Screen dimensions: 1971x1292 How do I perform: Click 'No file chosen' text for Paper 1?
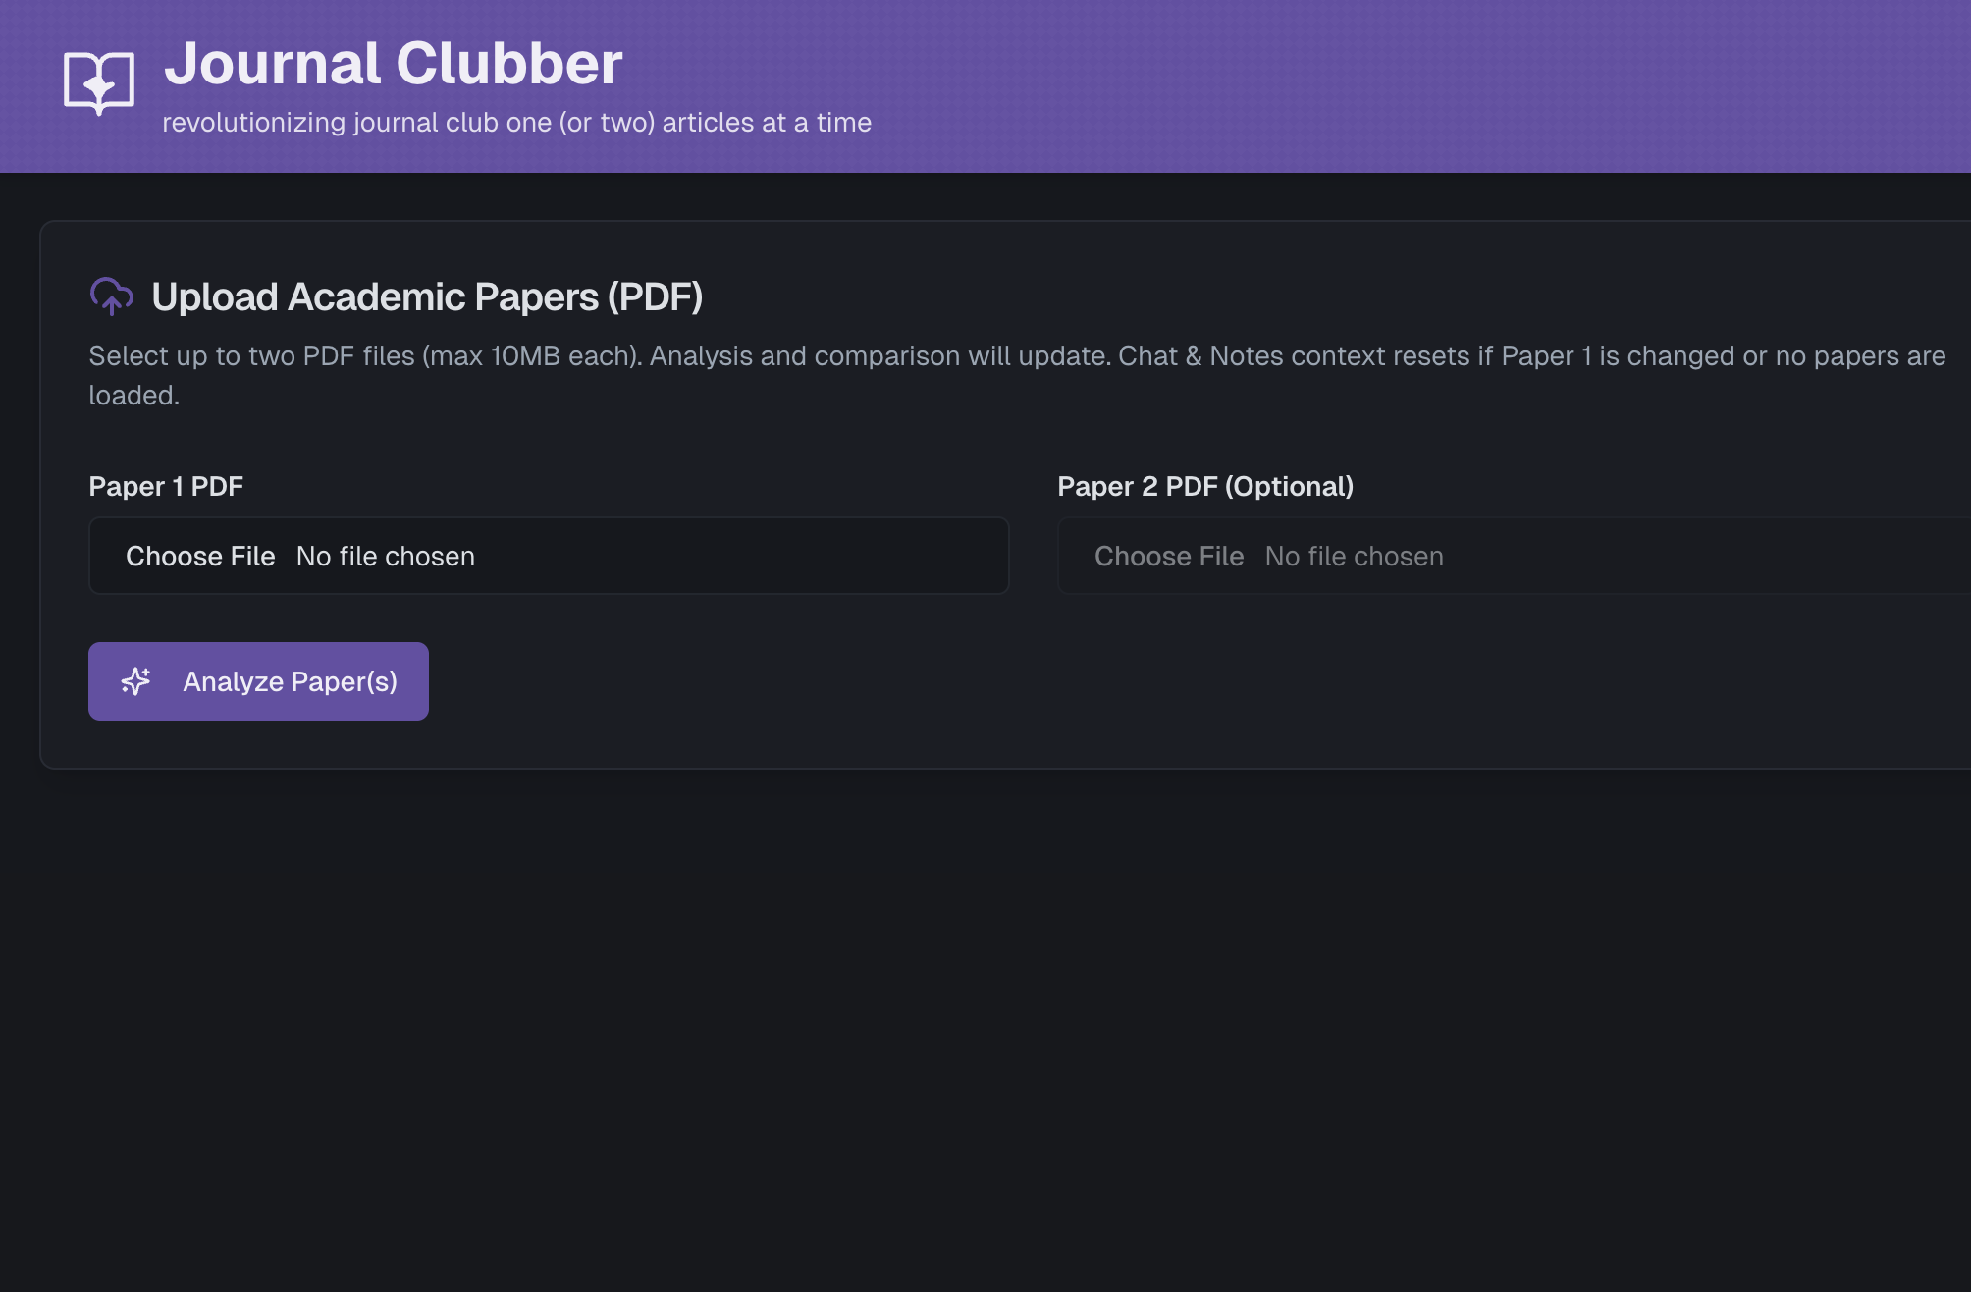[x=386, y=557]
